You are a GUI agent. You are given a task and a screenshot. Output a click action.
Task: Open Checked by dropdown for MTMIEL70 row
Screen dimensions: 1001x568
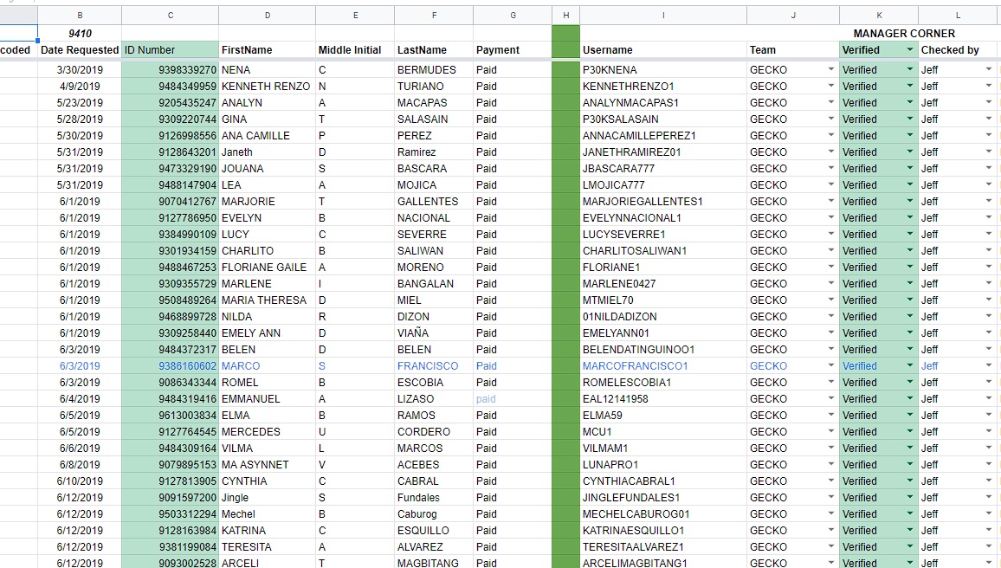[988, 300]
